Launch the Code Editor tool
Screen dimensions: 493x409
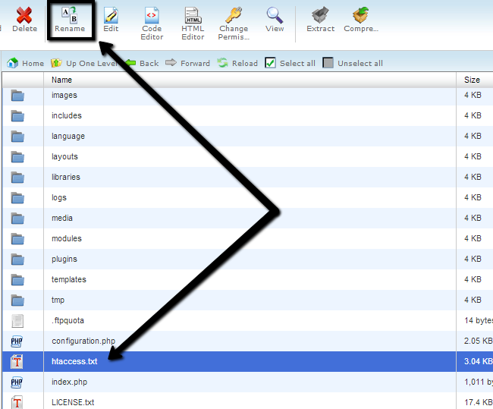click(x=152, y=15)
